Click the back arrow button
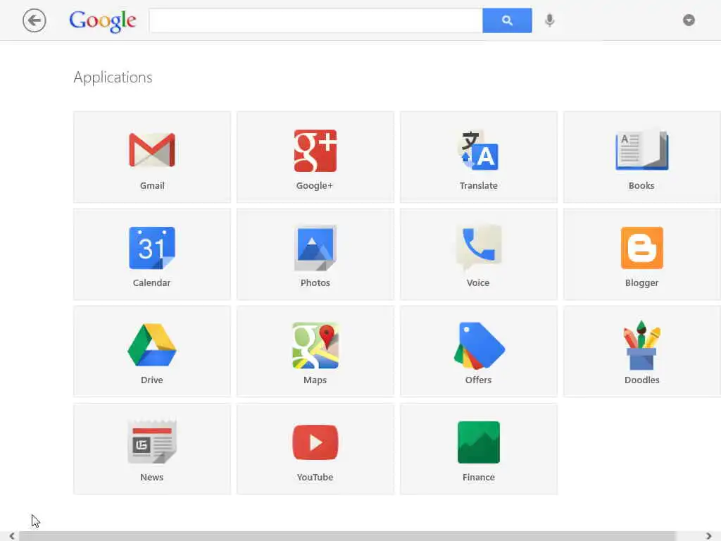721x541 pixels. coord(35,20)
